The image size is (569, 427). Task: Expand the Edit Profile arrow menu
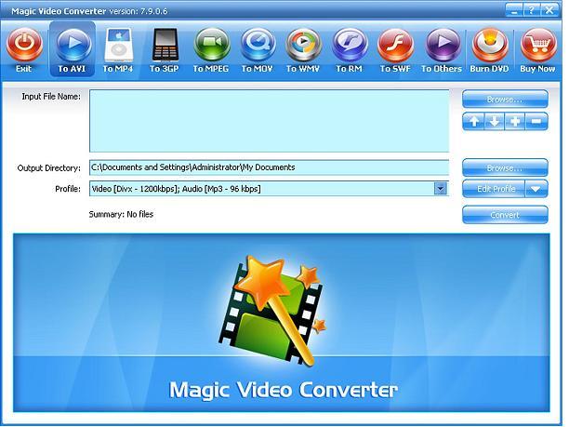536,189
